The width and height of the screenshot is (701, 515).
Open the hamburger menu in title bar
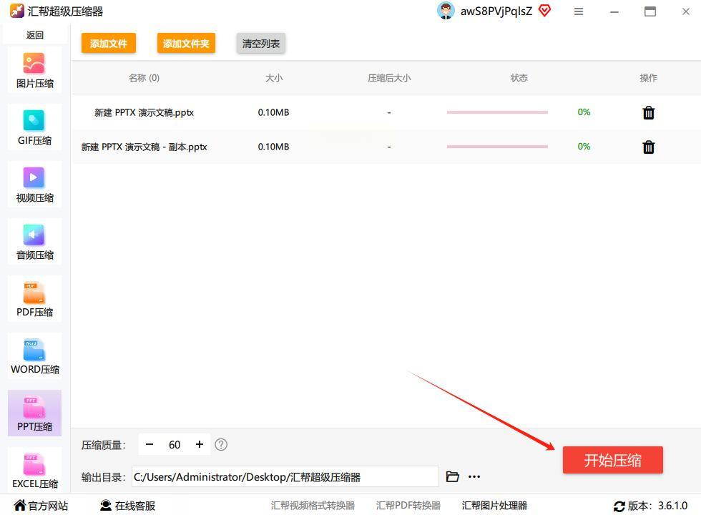point(579,11)
